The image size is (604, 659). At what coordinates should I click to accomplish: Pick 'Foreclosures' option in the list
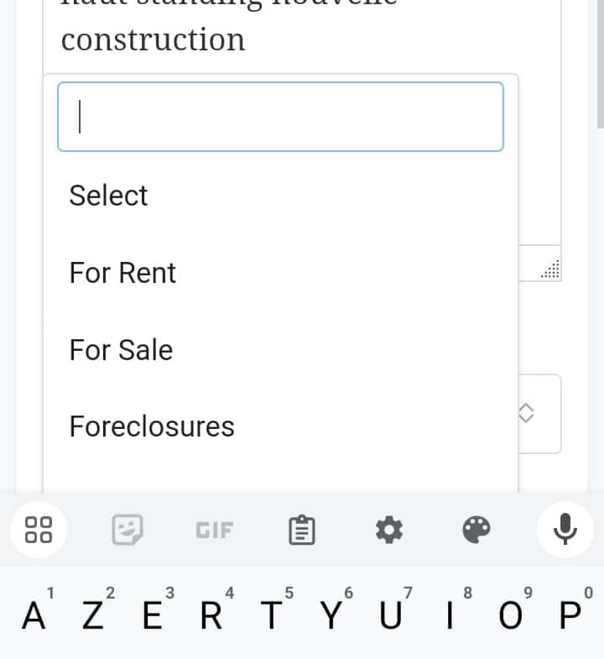tap(152, 426)
